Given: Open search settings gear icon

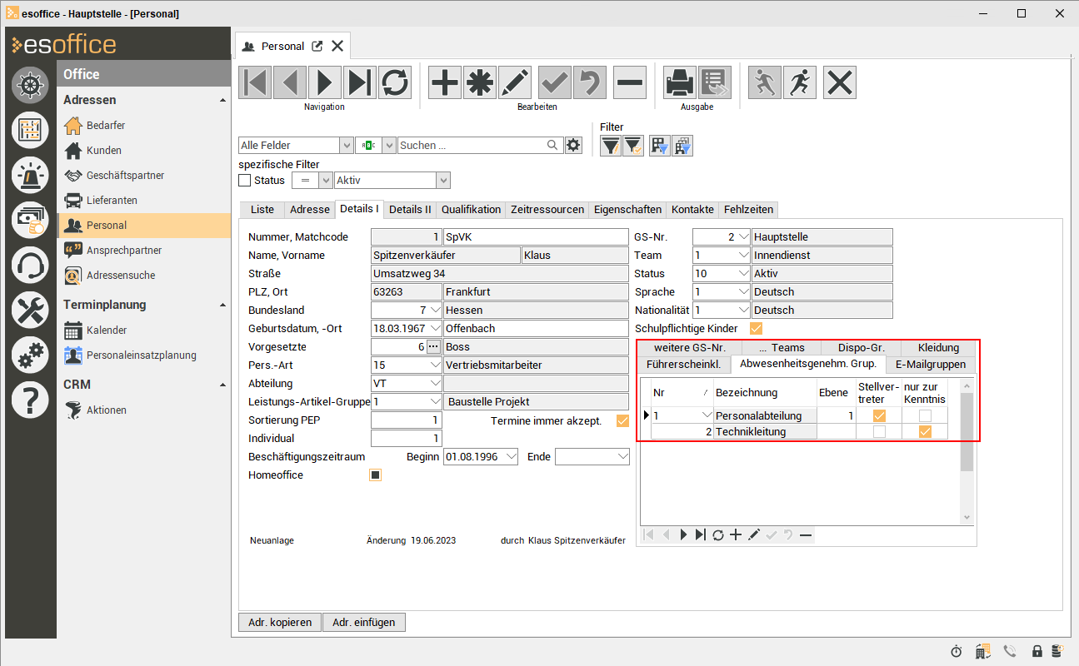Looking at the screenshot, I should click(x=573, y=146).
